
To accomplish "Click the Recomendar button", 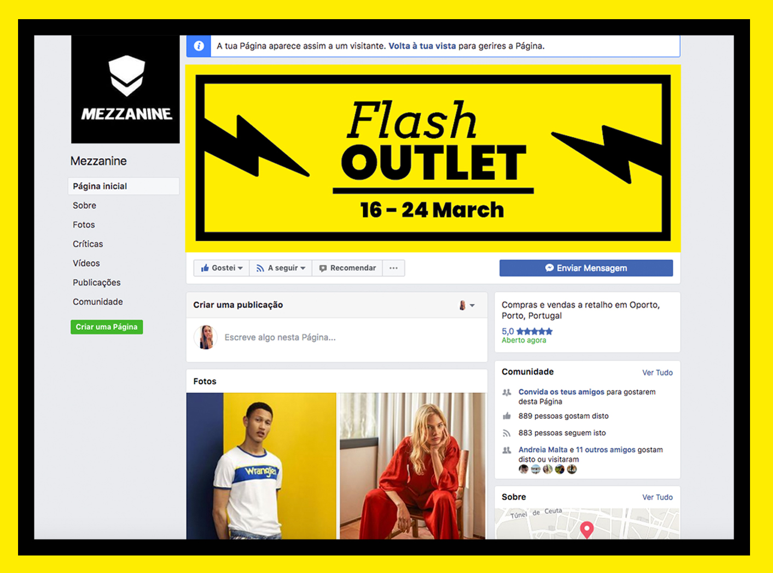I will point(347,268).
